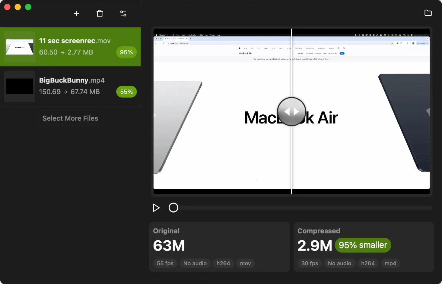Click the 150.69 → 67.74 MB size text
This screenshot has height=284, width=442.
click(69, 92)
